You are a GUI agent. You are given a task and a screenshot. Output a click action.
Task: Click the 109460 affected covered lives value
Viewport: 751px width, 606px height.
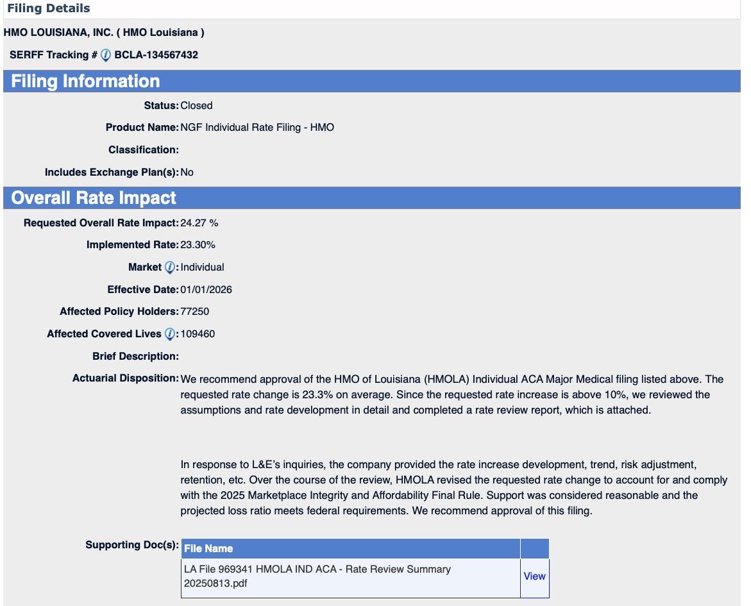tap(198, 334)
